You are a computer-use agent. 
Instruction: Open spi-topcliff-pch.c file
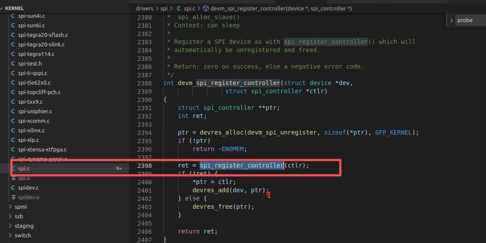tap(39, 92)
